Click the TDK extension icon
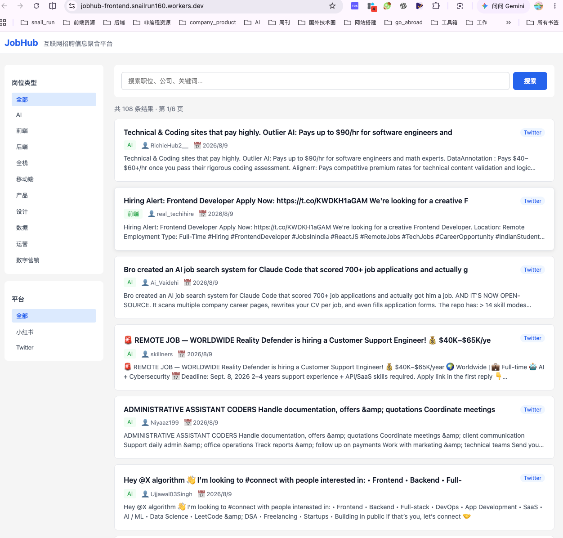563x538 pixels. pyautogui.click(x=355, y=6)
